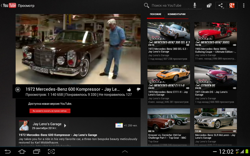Select title 'Grosser vs. Corniche: Old Car Challenge'
250x156 pixels.
coord(167,136)
